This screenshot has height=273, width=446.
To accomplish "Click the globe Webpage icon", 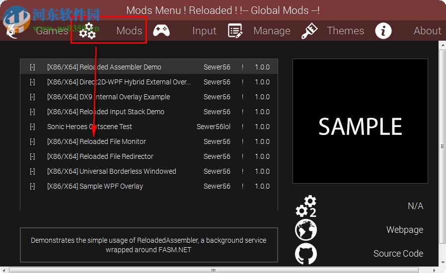I will coord(306,230).
